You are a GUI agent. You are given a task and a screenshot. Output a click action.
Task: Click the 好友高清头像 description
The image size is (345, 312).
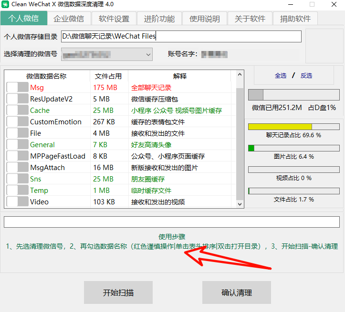click(151, 145)
